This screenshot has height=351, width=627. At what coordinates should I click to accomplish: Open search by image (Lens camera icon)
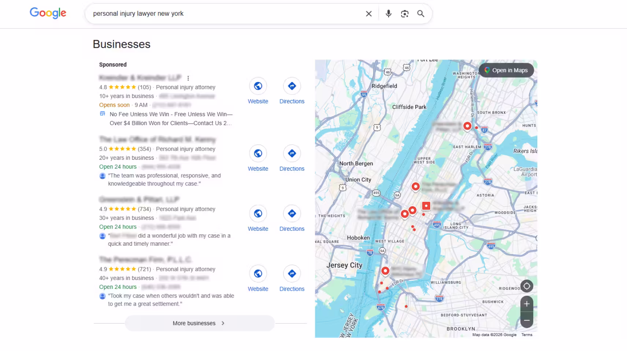405,14
